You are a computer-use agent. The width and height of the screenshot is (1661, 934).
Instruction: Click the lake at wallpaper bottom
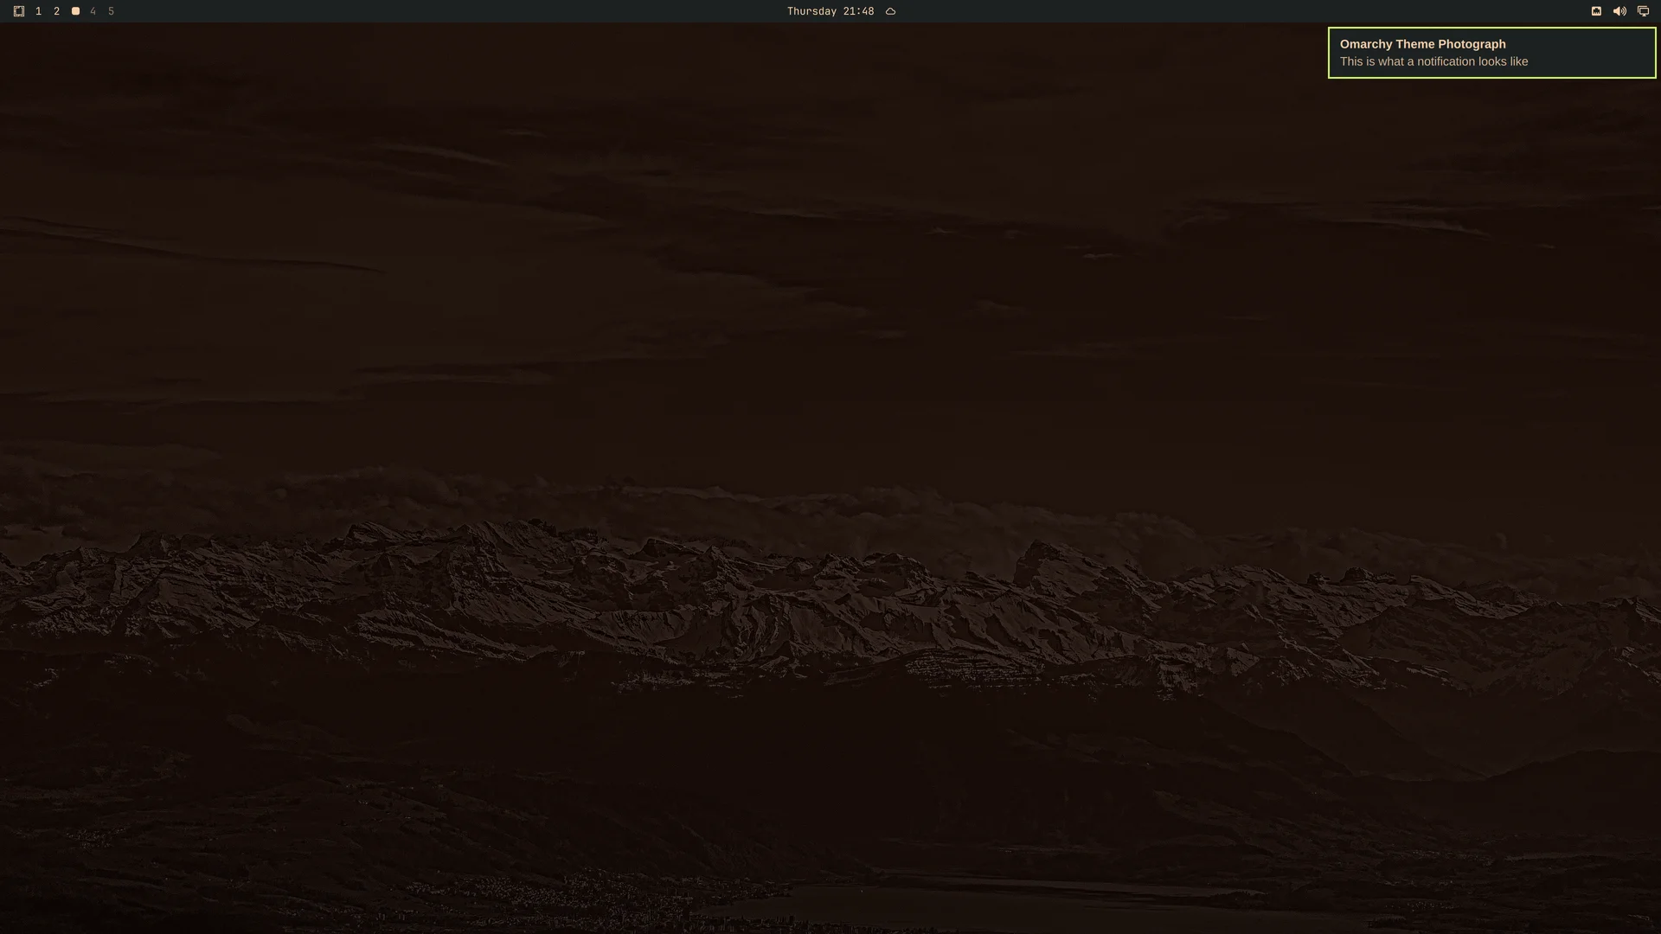(1038, 904)
